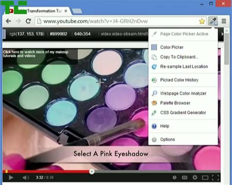Open the Color Picker menu item
This screenshot has height=185, width=232.
183,47
